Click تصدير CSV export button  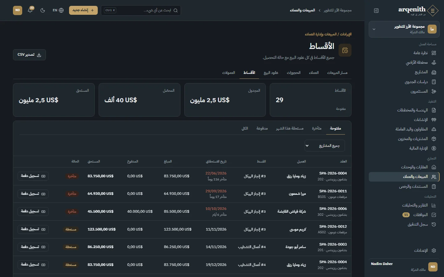pyautogui.click(x=29, y=55)
